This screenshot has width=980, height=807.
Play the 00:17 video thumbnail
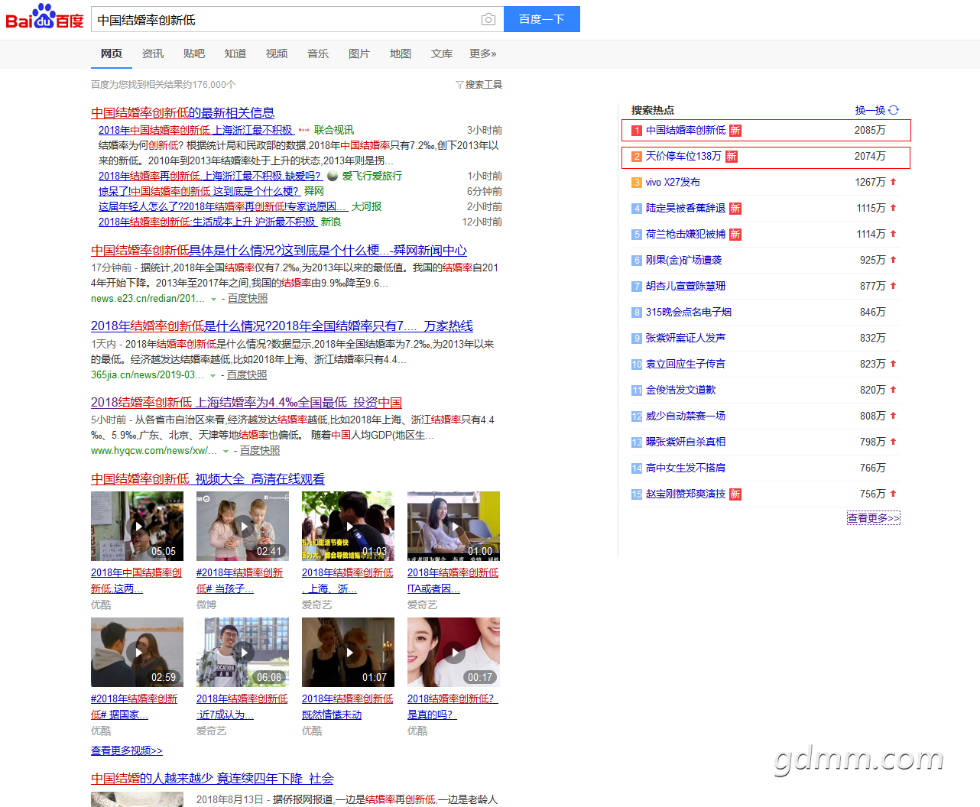click(453, 652)
